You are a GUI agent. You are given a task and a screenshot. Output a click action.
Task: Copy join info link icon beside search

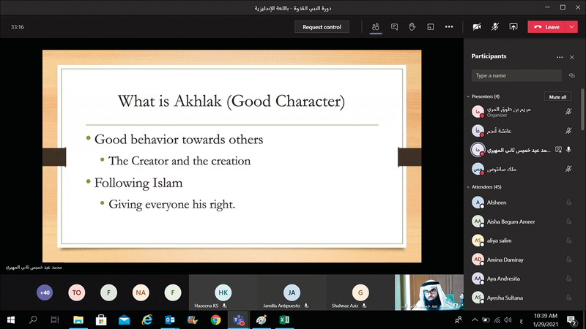(x=571, y=75)
